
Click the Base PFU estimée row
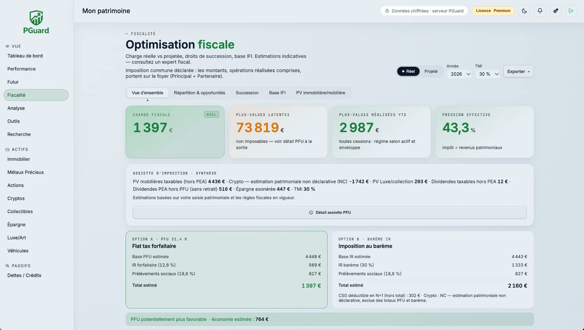226,257
